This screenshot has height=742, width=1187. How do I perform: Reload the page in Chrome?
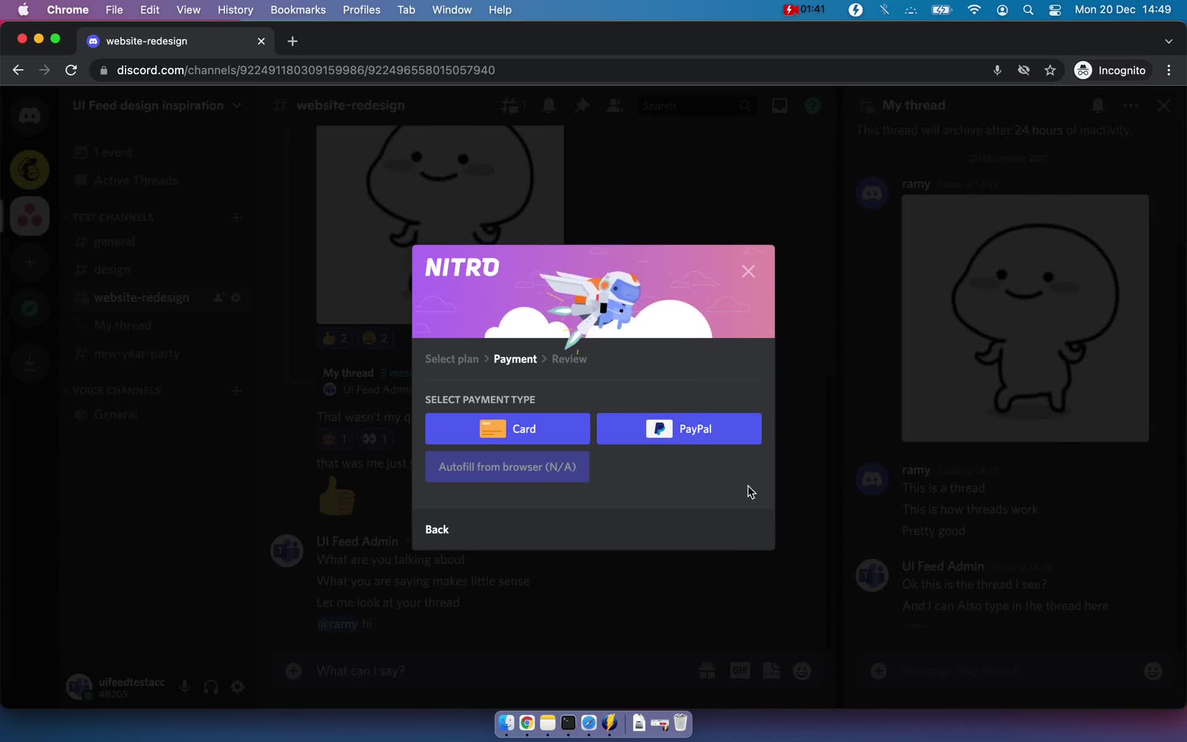(71, 70)
